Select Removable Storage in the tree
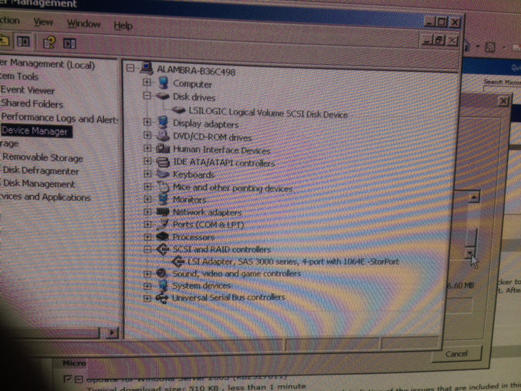The image size is (521, 391). tap(42, 157)
